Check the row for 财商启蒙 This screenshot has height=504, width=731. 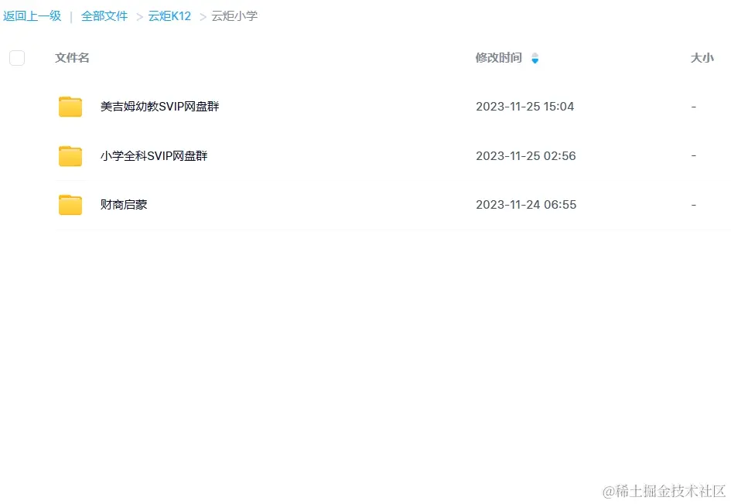[16, 204]
